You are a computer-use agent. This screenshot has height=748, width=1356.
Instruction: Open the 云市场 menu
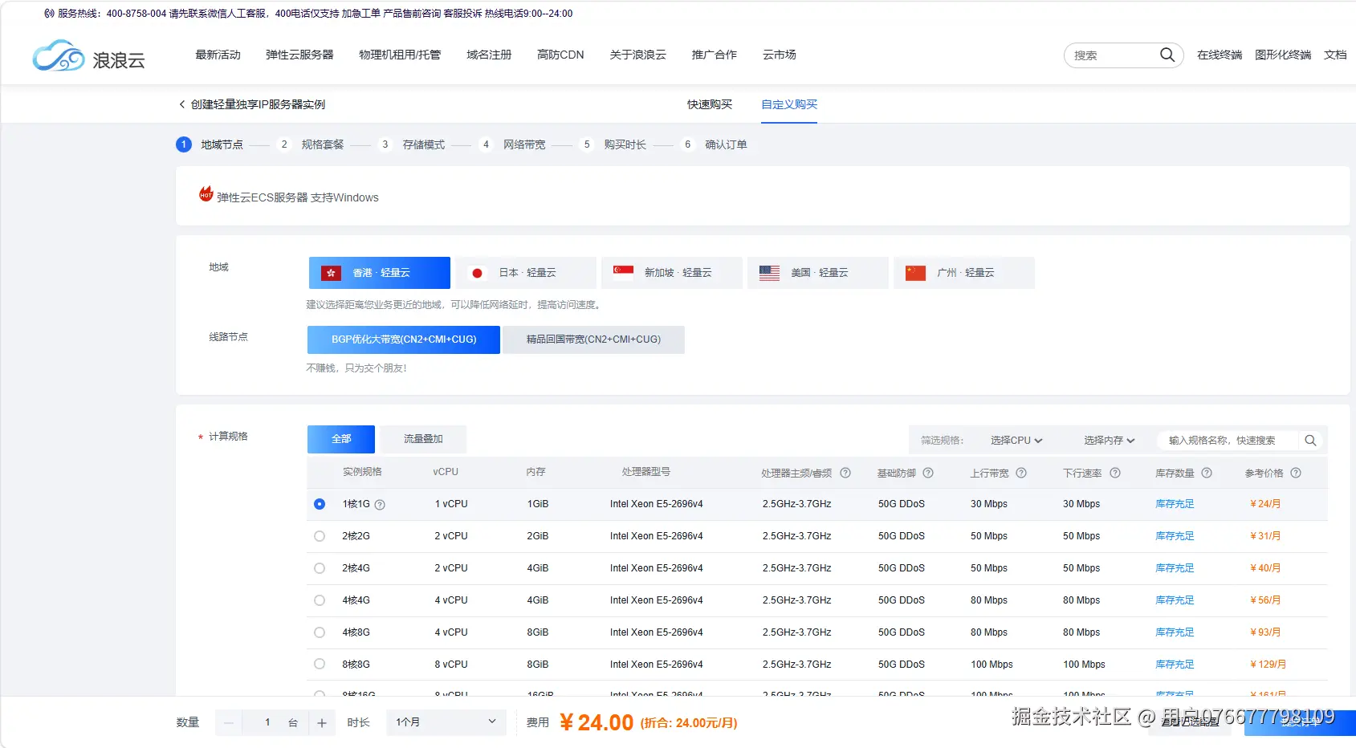[780, 55]
